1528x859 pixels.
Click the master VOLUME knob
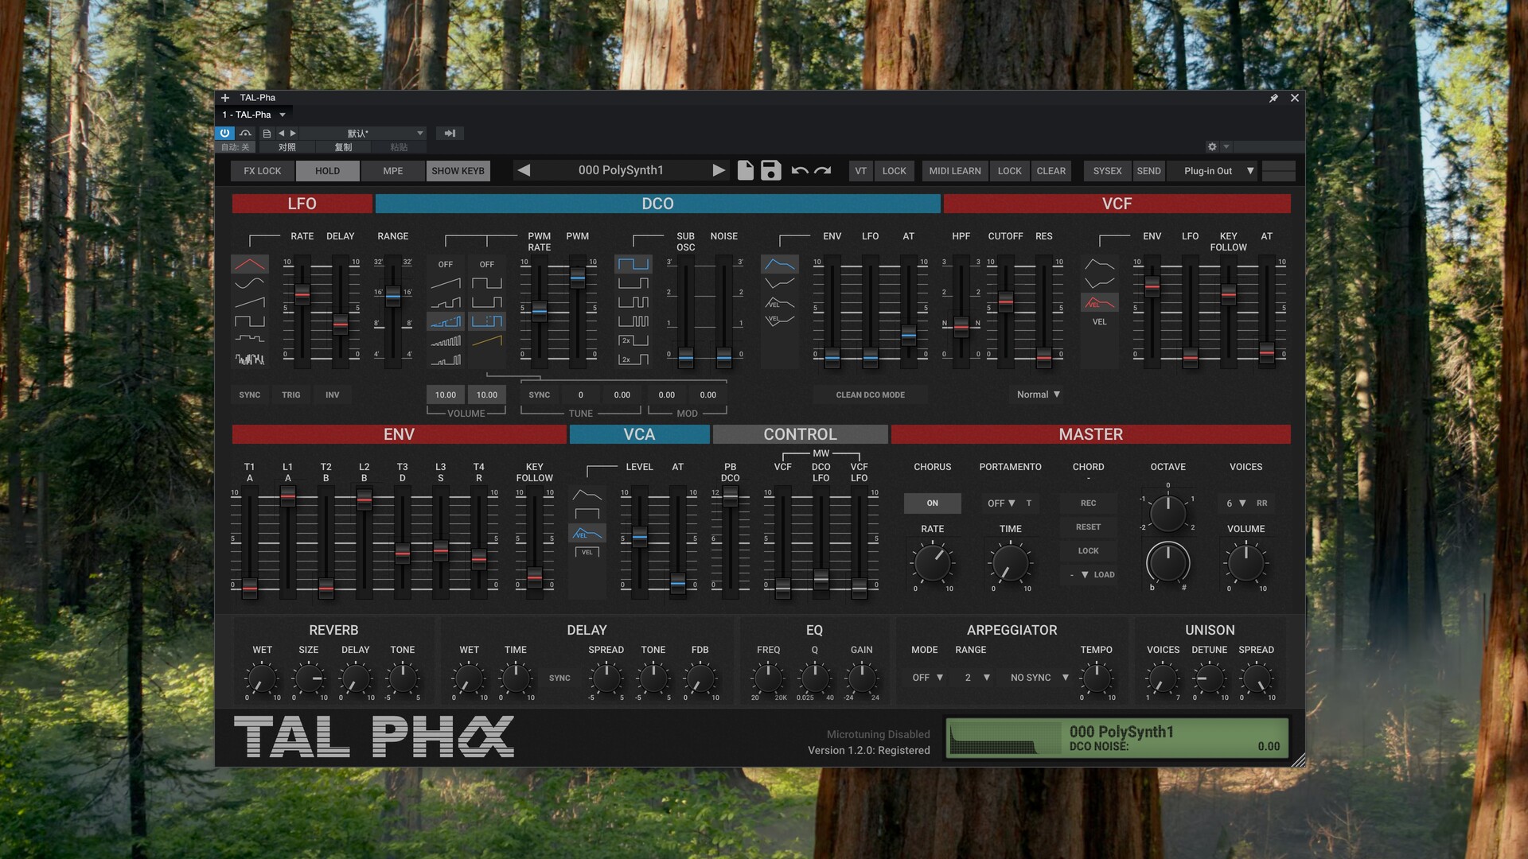coord(1245,562)
